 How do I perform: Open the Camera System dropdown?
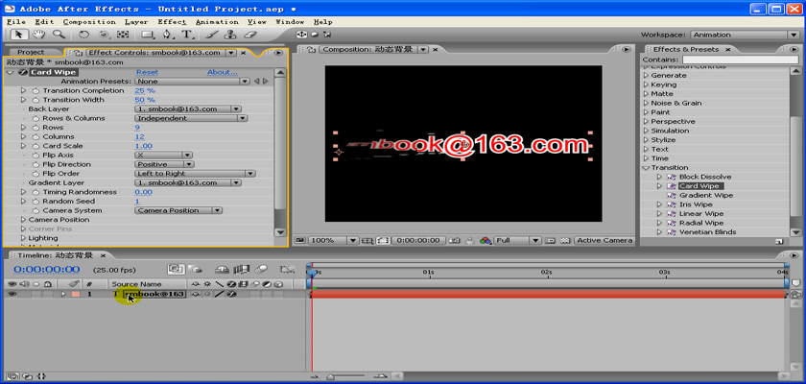click(x=178, y=211)
